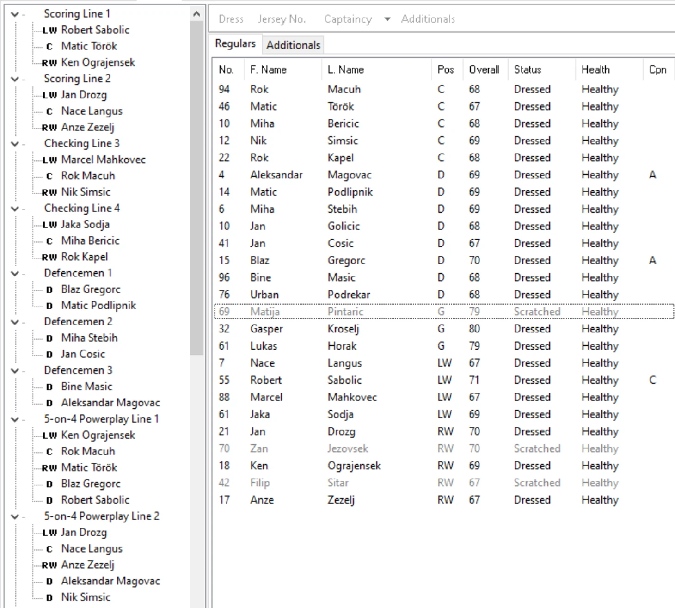
Task: Click the lineup tree scroll-up arrow
Action: [x=196, y=14]
